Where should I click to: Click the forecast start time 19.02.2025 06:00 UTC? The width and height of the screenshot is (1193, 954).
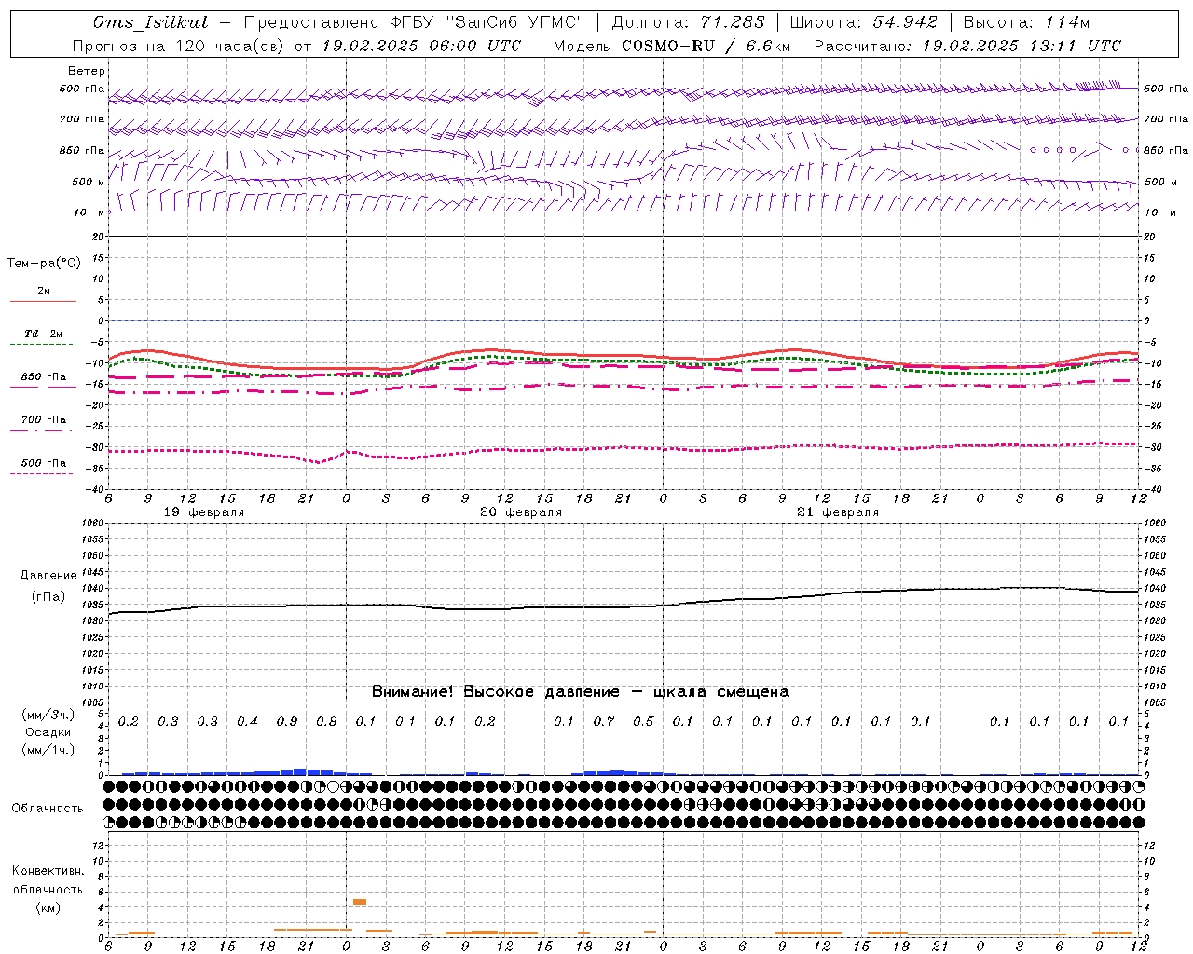coord(421,46)
